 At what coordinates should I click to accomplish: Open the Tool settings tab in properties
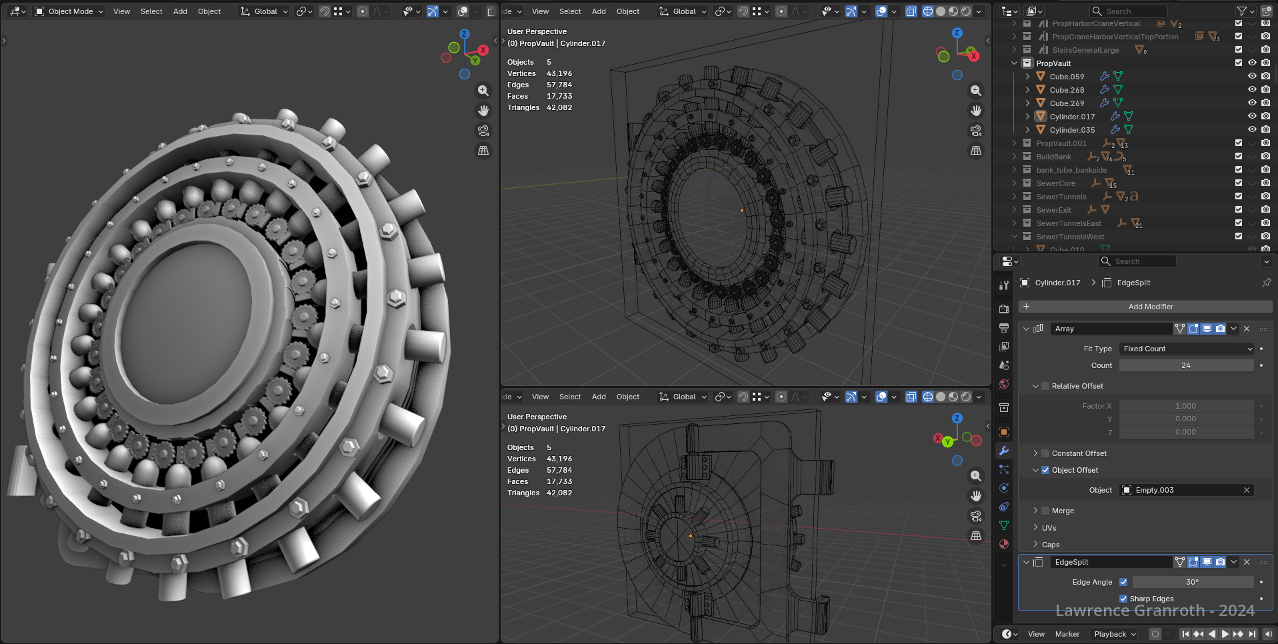click(x=1004, y=285)
